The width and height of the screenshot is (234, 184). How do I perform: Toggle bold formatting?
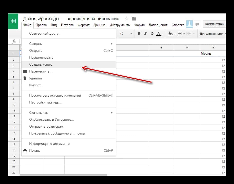pos(139,34)
